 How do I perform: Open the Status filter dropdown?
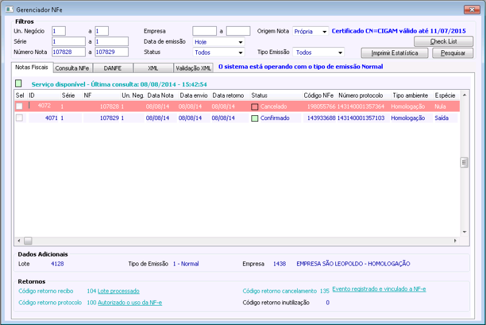point(240,53)
